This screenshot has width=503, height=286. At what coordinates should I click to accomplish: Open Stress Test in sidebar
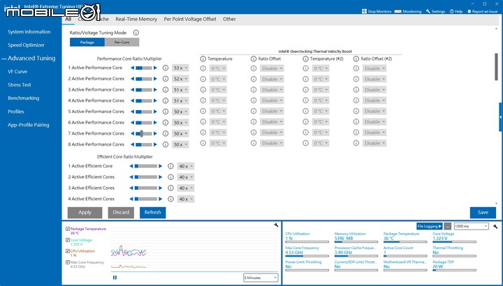(x=20, y=85)
